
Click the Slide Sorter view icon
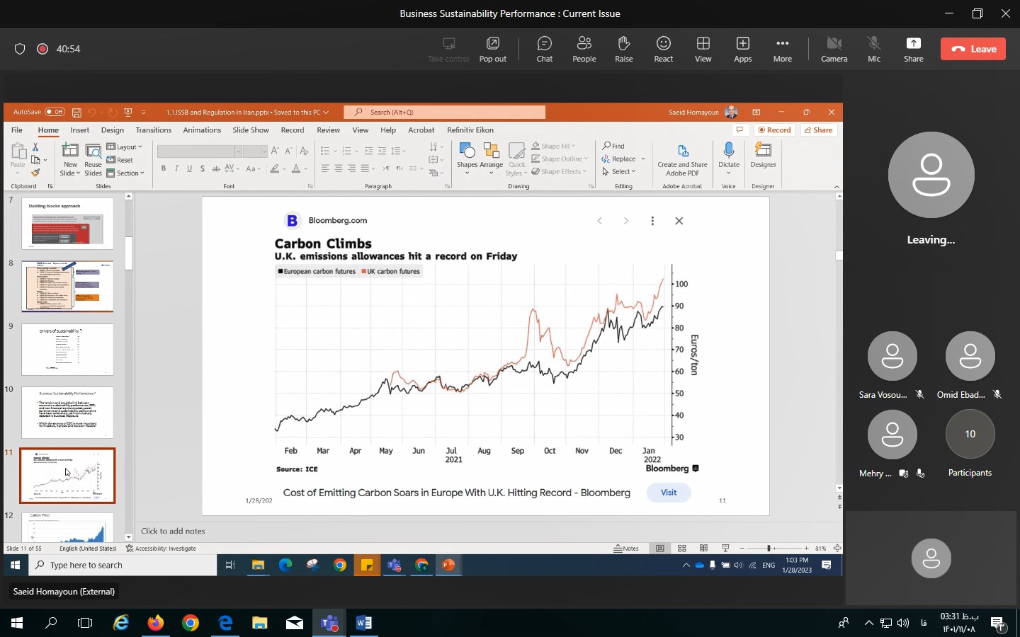point(681,549)
